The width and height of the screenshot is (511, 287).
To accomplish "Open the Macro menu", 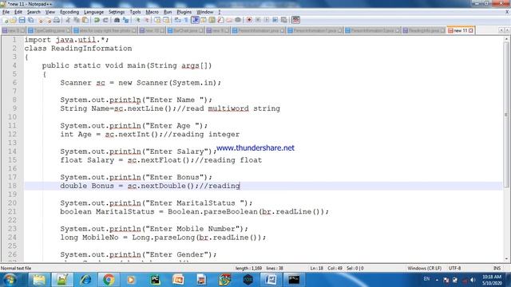I will point(152,12).
